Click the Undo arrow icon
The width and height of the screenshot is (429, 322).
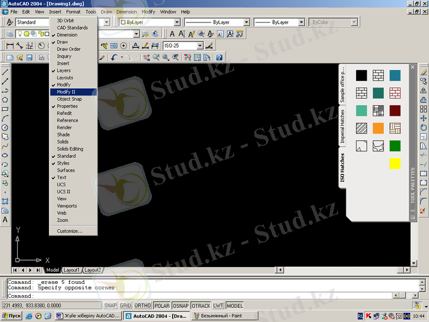114,57
